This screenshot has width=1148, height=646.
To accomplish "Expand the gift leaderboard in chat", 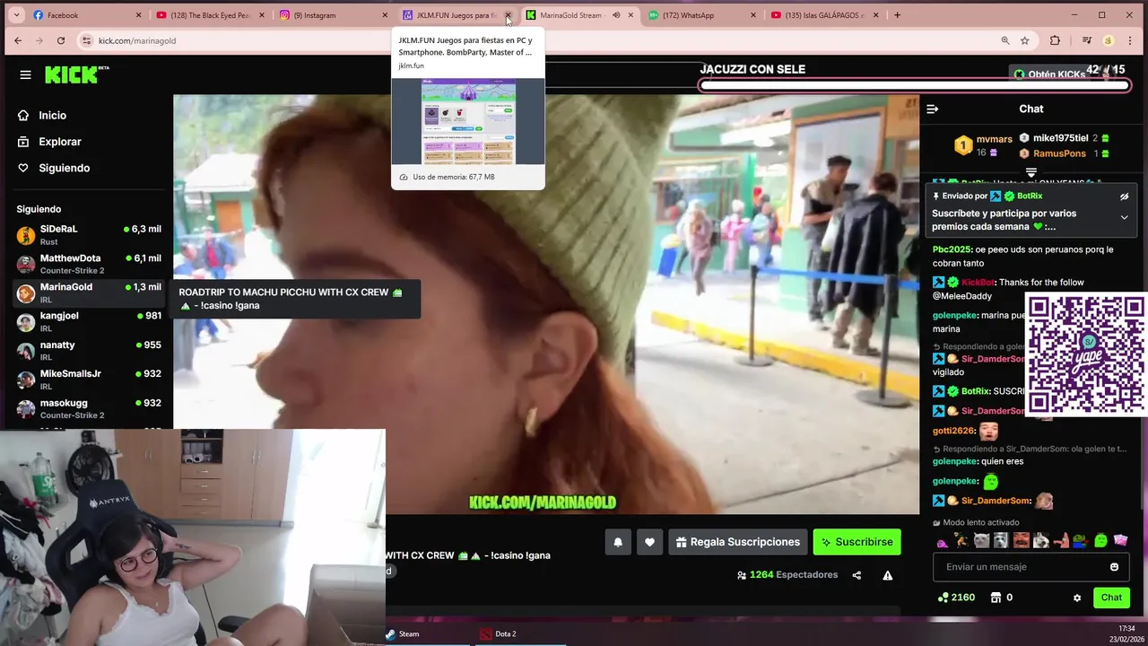I will [1031, 172].
